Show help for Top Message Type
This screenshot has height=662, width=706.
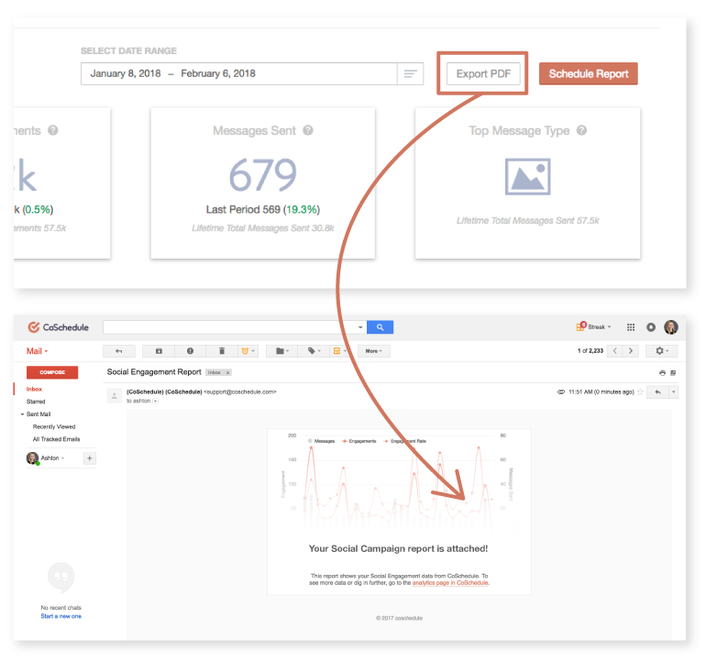(x=581, y=130)
